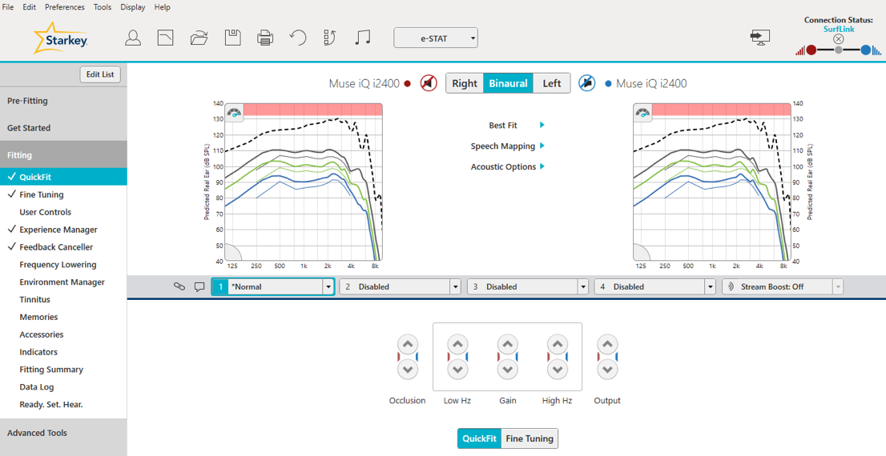Switch to QuickFit bottom toggle

pyautogui.click(x=479, y=438)
